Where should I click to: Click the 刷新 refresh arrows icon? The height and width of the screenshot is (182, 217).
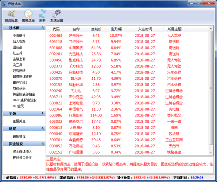click(x=42, y=13)
